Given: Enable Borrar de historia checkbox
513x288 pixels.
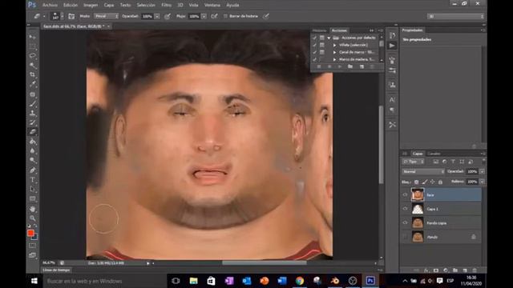Looking at the screenshot, I should click(x=225, y=16).
